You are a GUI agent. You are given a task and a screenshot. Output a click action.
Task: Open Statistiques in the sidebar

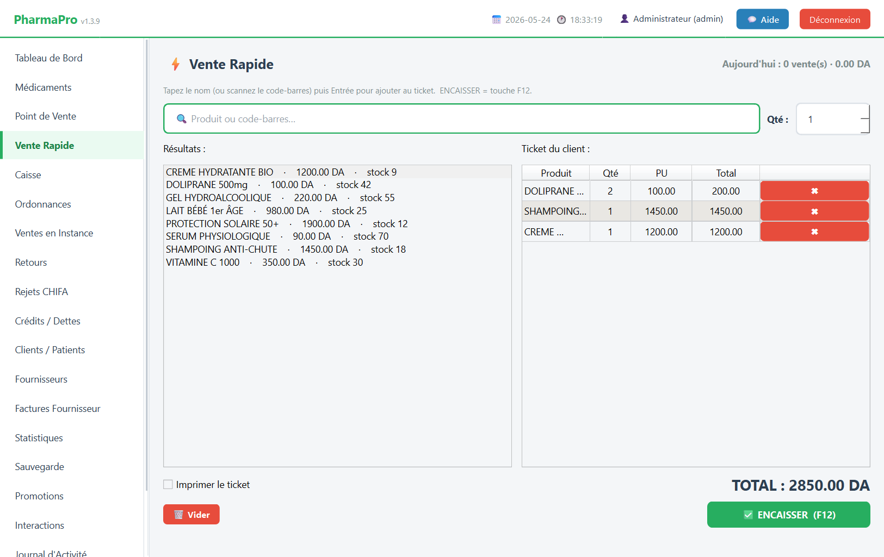(72, 438)
